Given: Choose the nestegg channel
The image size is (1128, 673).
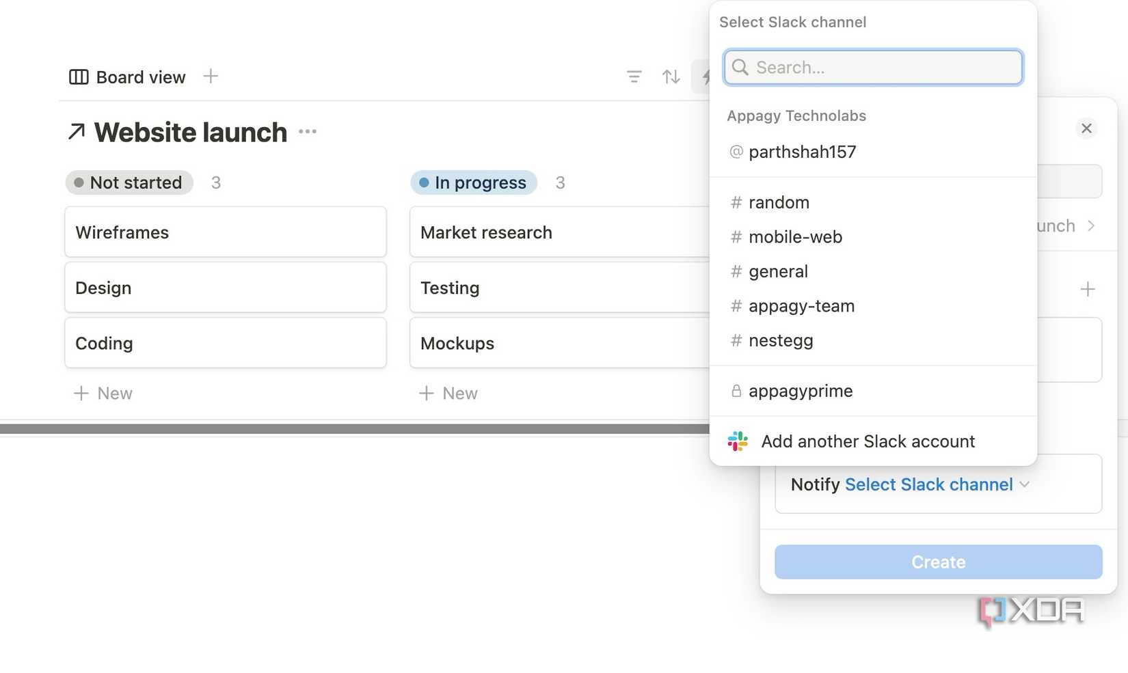Looking at the screenshot, I should (x=873, y=340).
